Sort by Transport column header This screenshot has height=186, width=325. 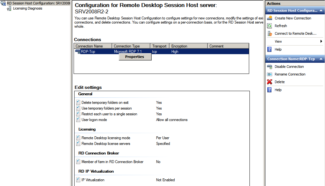pos(160,46)
